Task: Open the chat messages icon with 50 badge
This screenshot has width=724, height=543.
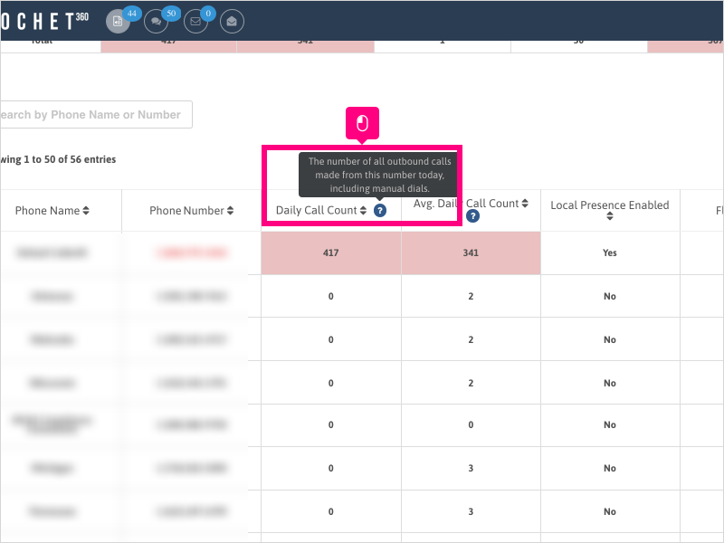Action: tap(156, 21)
